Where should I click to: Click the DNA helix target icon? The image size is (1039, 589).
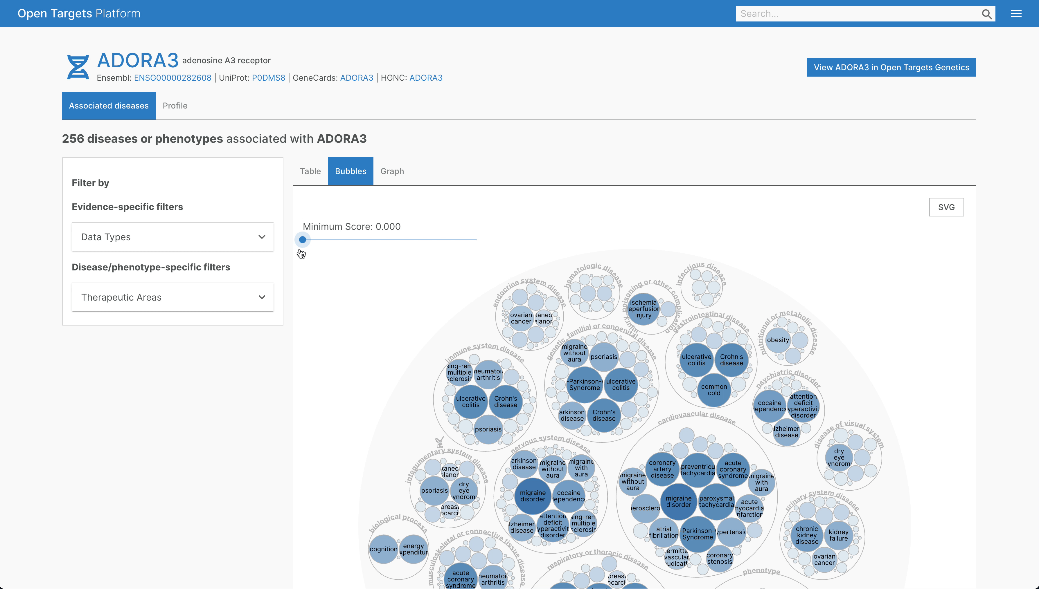click(x=78, y=67)
